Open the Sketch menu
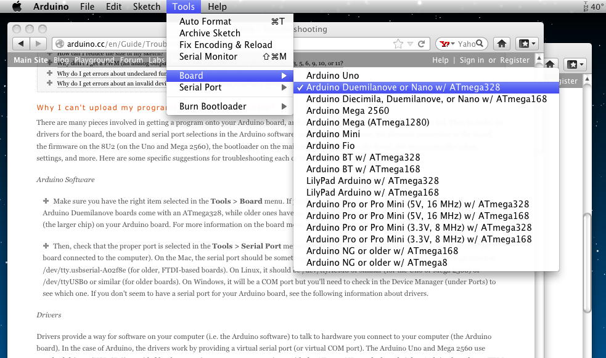This screenshot has height=358, width=606. click(147, 7)
